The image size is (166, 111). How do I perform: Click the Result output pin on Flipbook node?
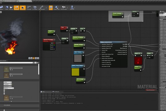coord(126,44)
